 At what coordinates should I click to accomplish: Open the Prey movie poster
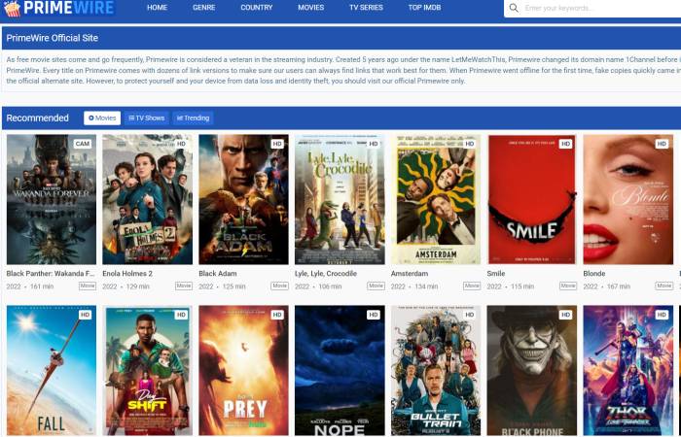pyautogui.click(x=243, y=369)
